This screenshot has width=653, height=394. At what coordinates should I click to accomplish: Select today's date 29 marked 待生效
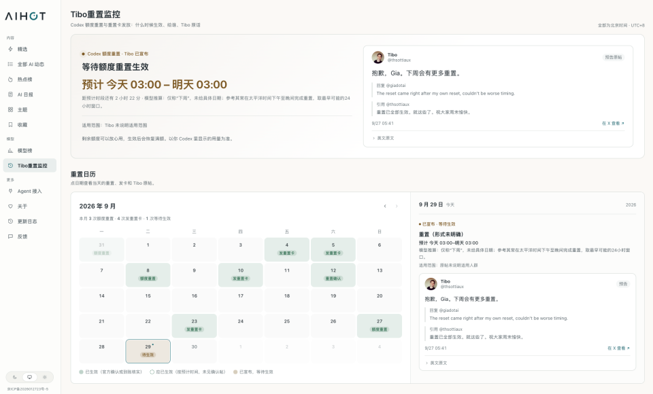pos(148,351)
